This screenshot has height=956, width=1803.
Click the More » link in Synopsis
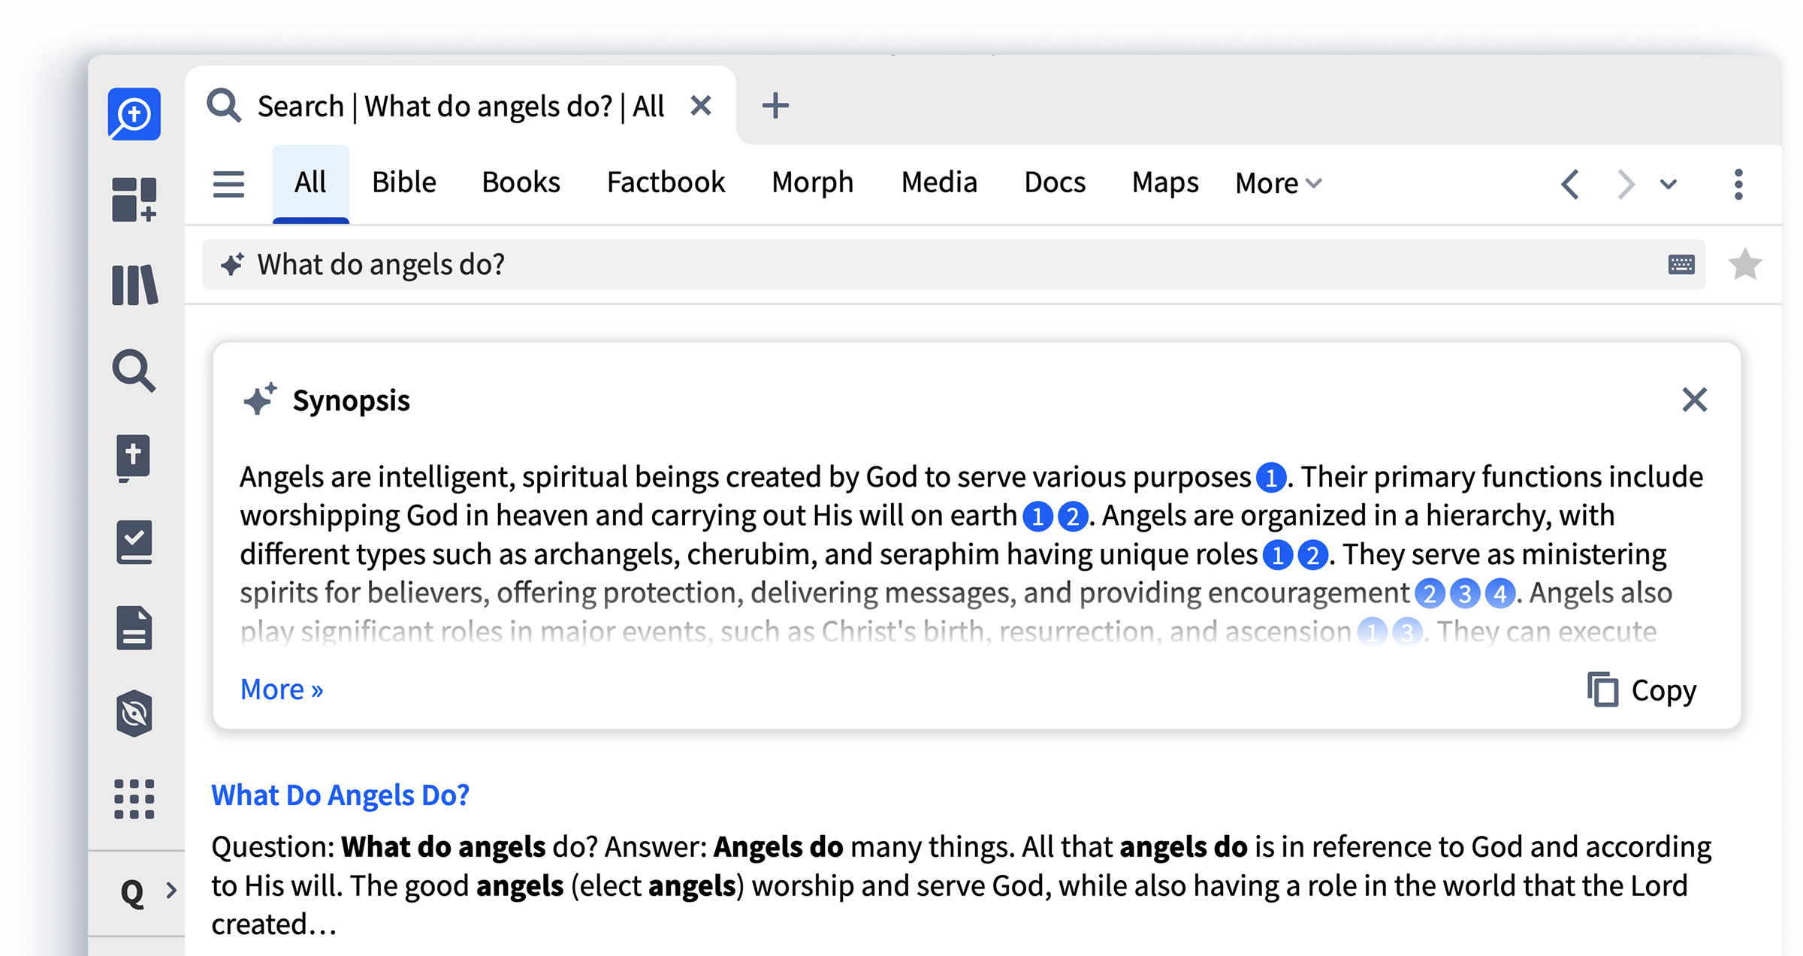click(282, 689)
